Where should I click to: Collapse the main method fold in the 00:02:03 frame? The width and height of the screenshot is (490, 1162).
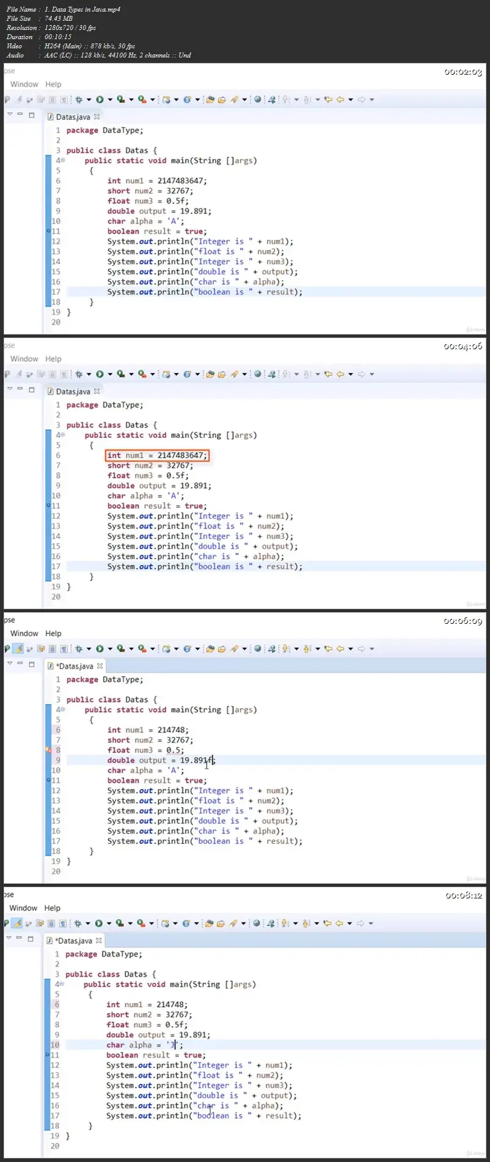tap(63, 161)
